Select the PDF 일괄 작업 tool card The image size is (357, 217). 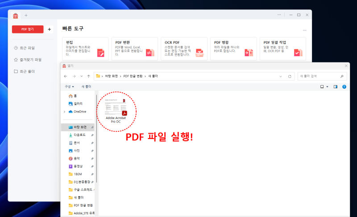283,49
